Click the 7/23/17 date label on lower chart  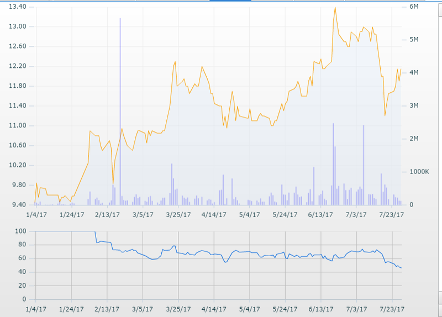tap(392, 310)
